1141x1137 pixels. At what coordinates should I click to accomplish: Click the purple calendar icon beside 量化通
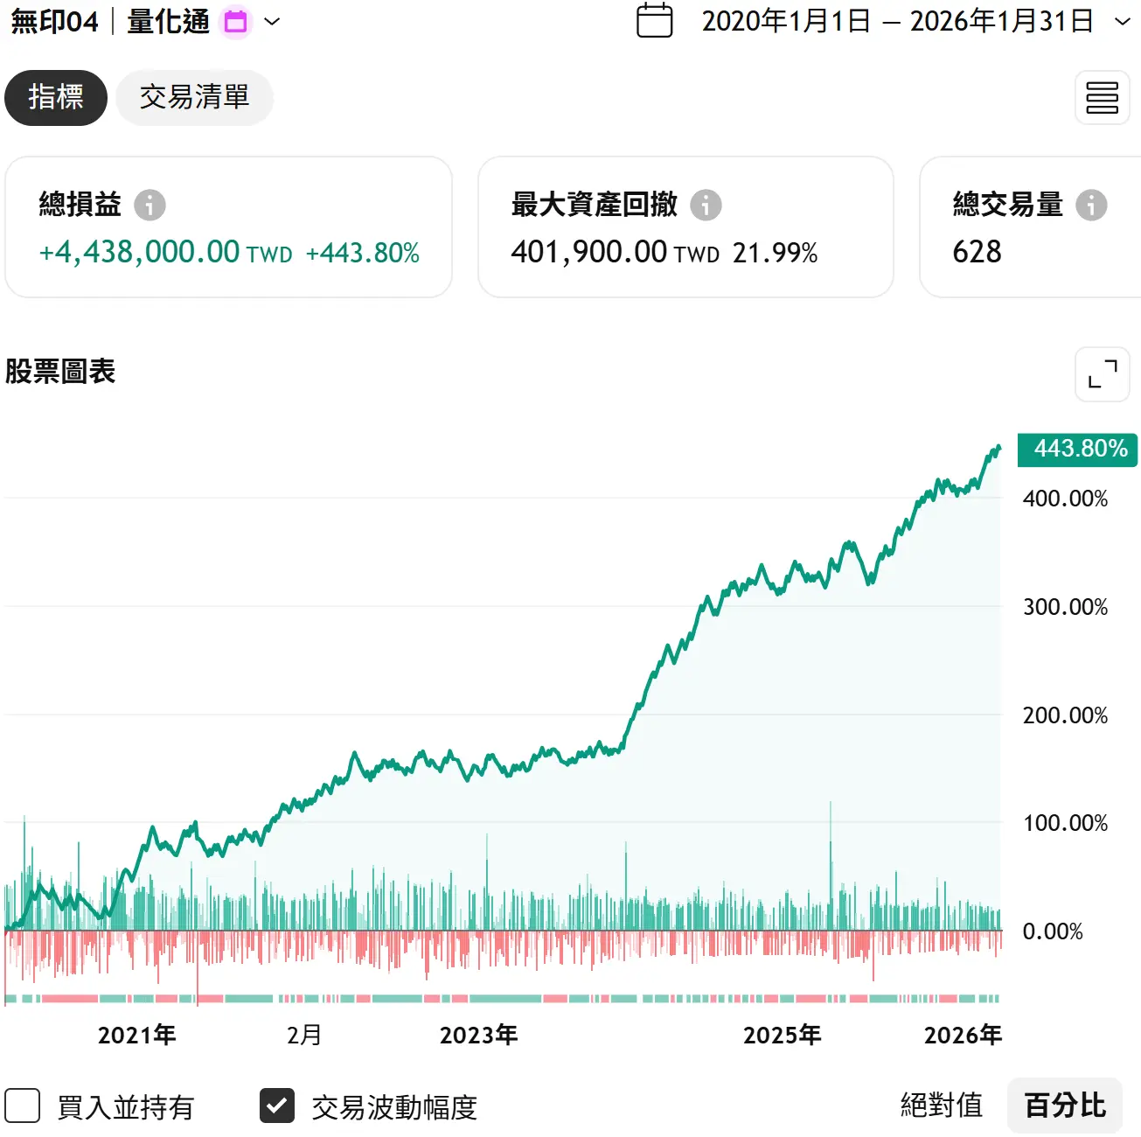235,22
